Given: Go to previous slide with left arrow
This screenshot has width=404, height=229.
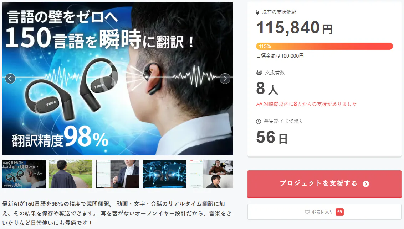Looking at the screenshot, I should pos(10,78).
